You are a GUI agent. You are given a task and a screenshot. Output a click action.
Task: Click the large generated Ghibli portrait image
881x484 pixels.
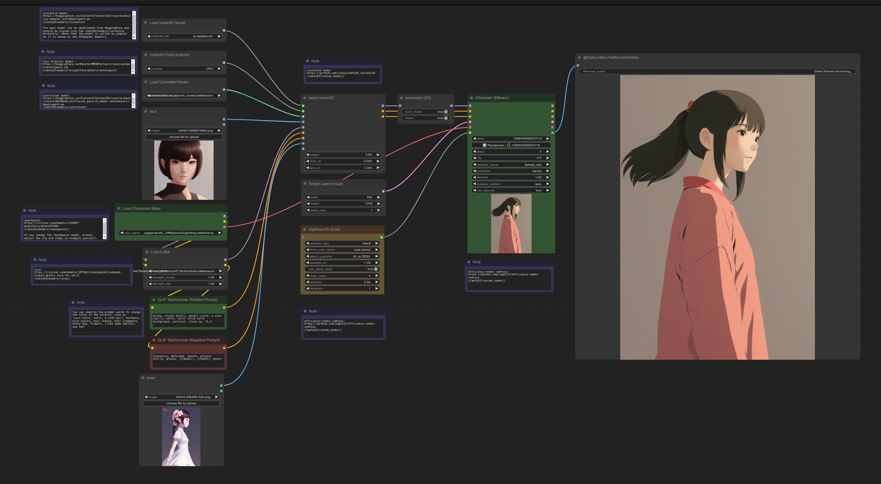(x=717, y=217)
